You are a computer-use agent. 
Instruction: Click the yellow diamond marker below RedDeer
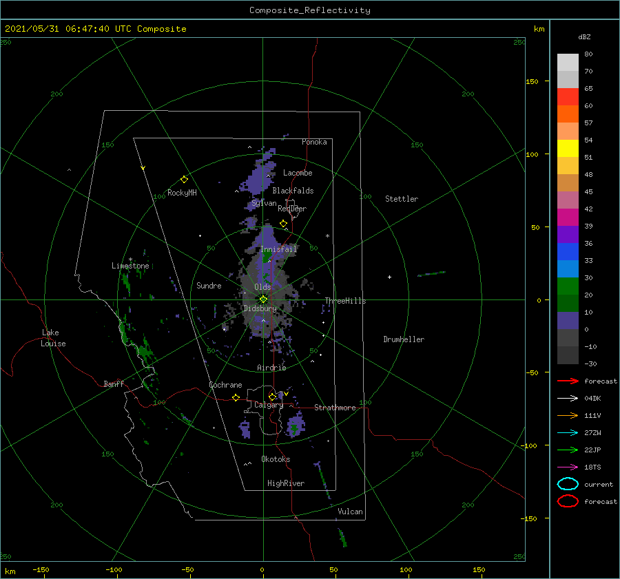283,224
